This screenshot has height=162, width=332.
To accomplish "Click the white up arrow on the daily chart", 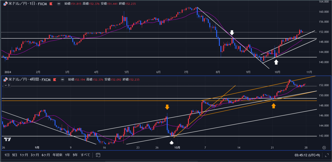I will [x=276, y=62].
